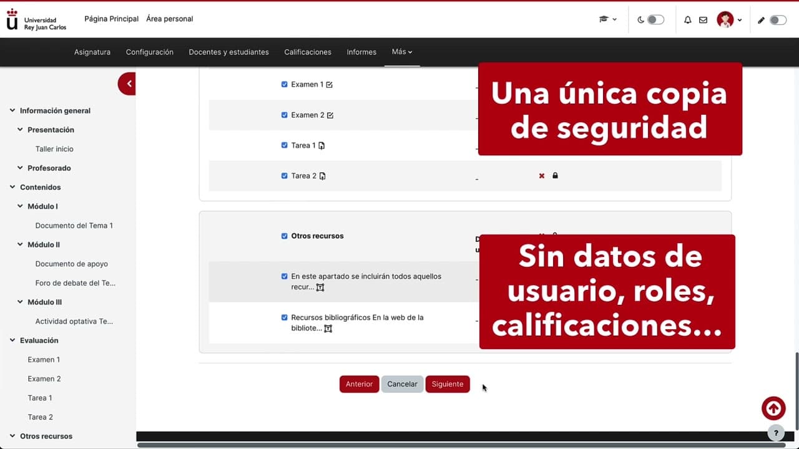The image size is (799, 449).
Task: Open Tarea 1 in course index
Action: tap(40, 398)
